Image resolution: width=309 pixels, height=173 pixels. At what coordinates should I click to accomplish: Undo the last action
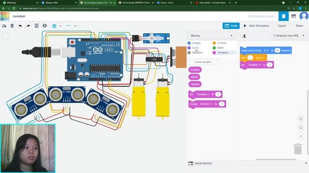pos(20,25)
